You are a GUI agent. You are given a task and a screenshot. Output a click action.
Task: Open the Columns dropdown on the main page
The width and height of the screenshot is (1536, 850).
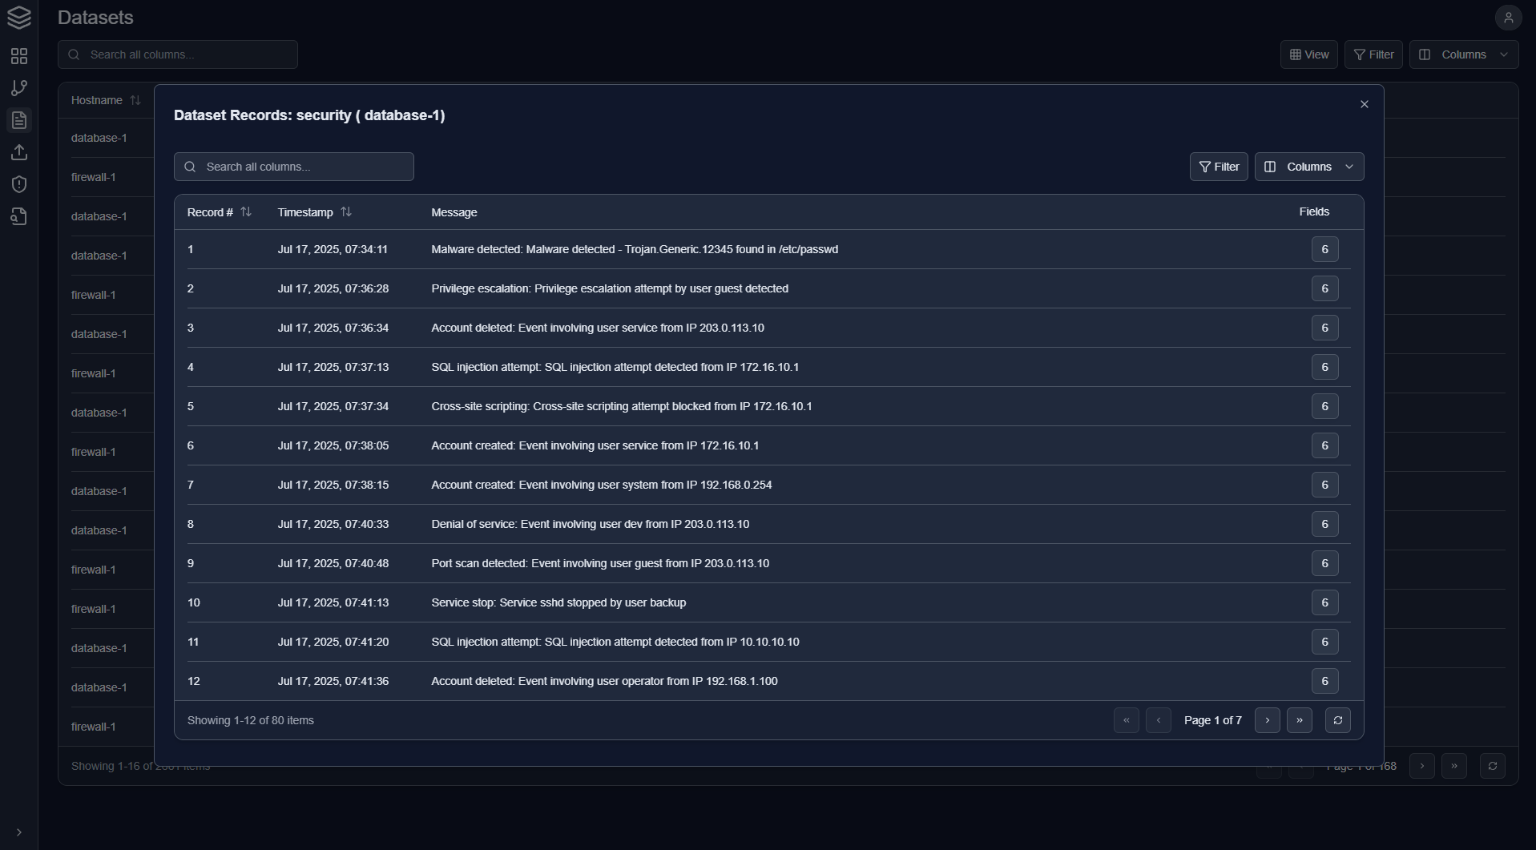pyautogui.click(x=1463, y=54)
